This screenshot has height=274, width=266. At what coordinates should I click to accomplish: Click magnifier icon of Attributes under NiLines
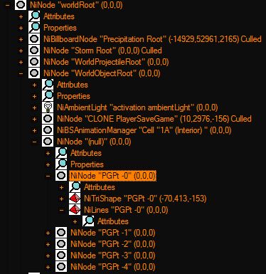[x=88, y=221]
